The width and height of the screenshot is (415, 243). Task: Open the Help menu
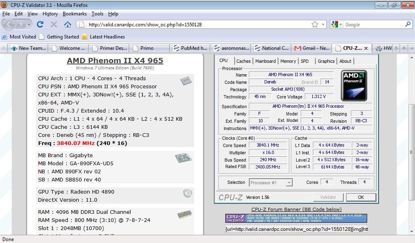pos(113,14)
